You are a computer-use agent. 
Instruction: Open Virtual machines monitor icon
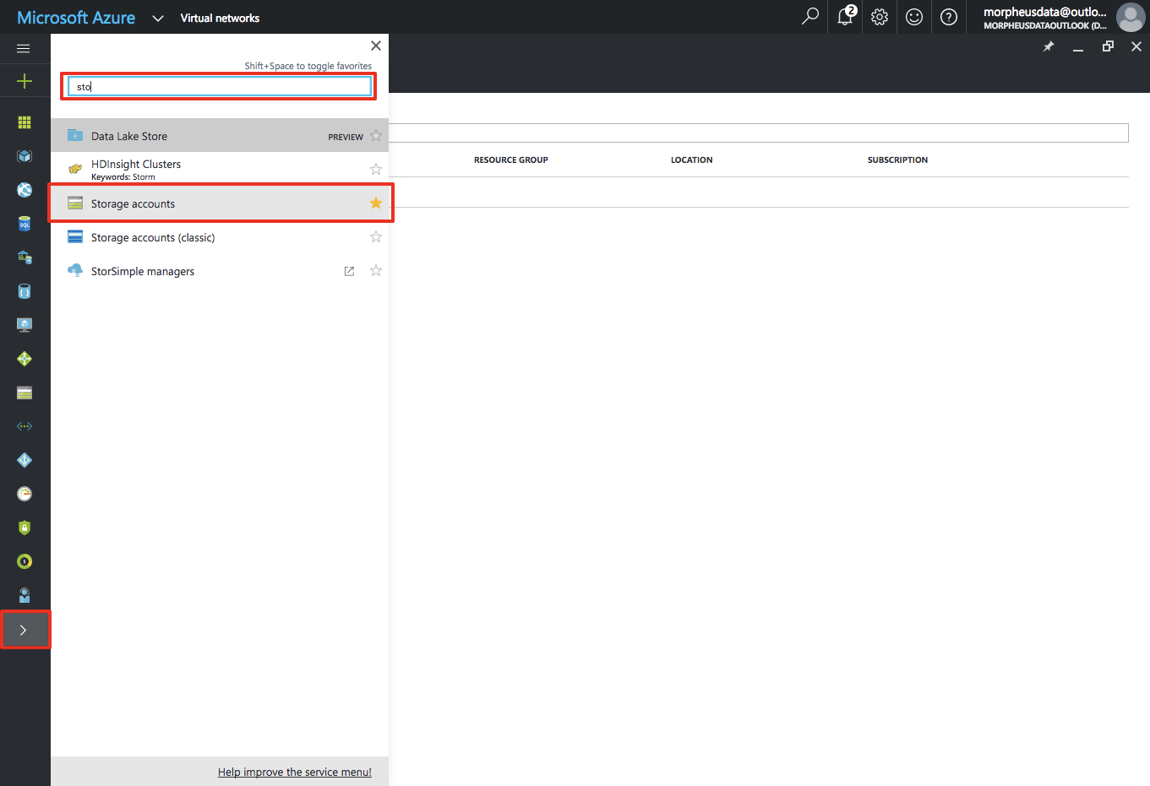25,325
